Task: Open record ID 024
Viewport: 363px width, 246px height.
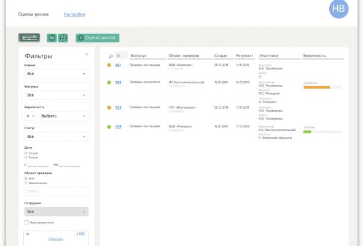Action: coord(118,127)
